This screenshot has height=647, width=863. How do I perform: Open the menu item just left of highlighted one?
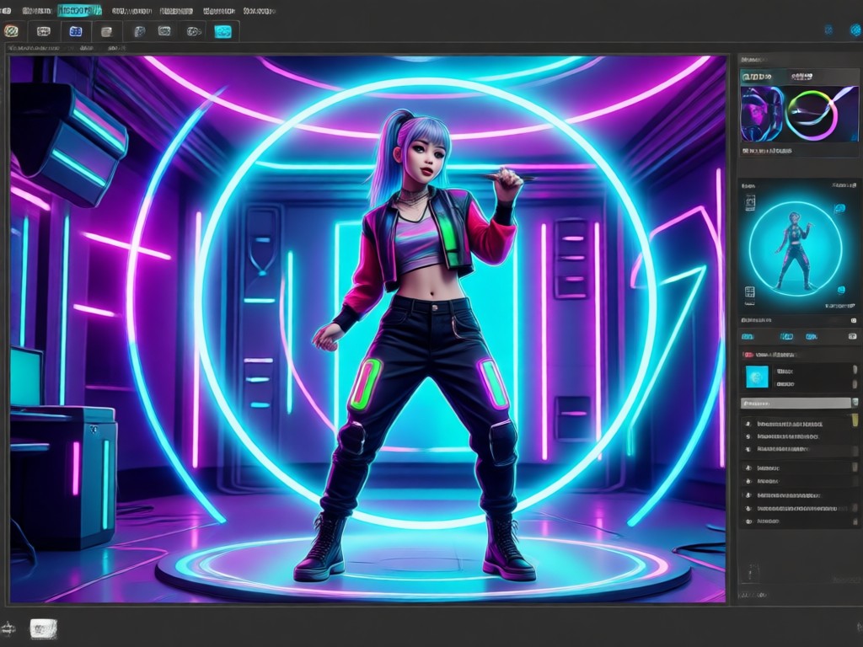coord(37,10)
